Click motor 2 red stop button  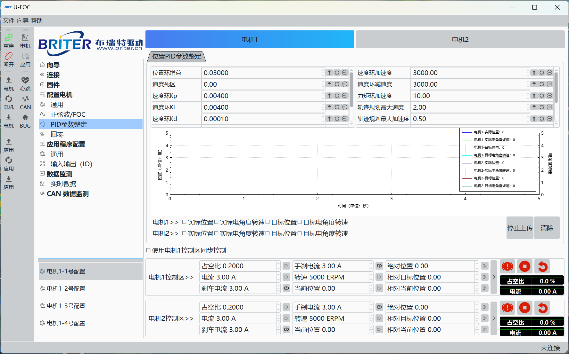(x=525, y=307)
